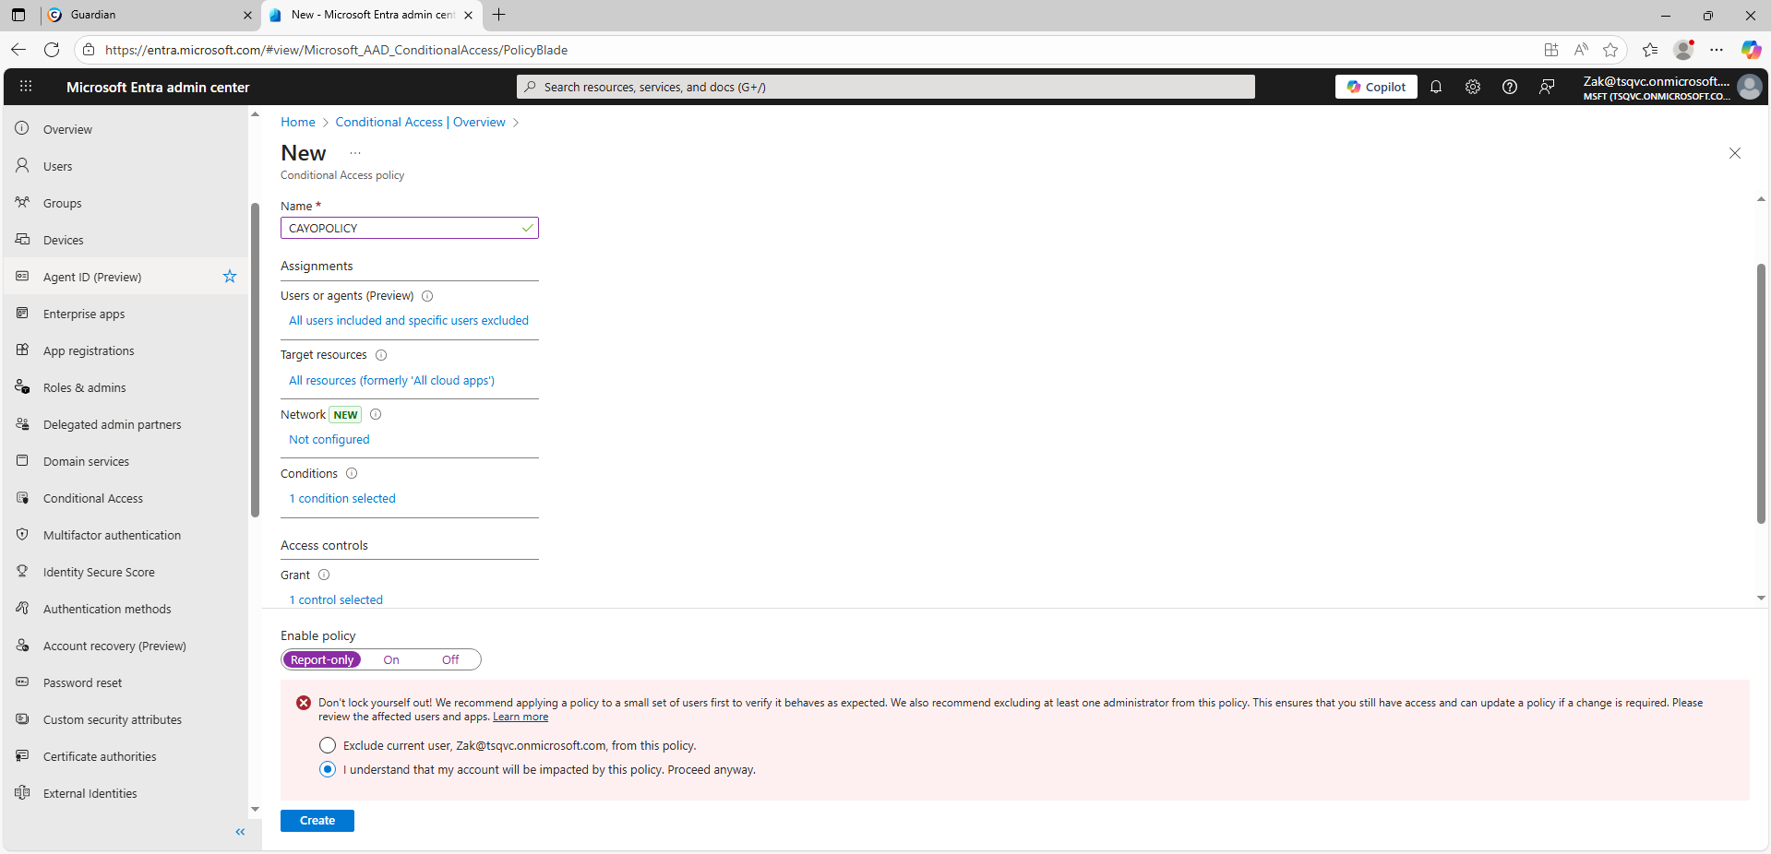Open the portal settings gear icon
The width and height of the screenshot is (1771, 854).
1473,87
